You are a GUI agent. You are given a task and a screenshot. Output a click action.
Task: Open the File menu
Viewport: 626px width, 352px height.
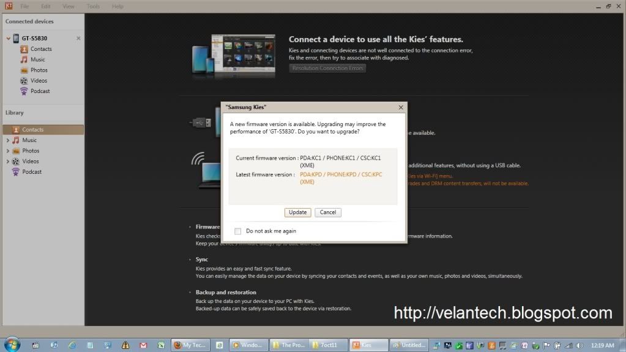pos(24,6)
